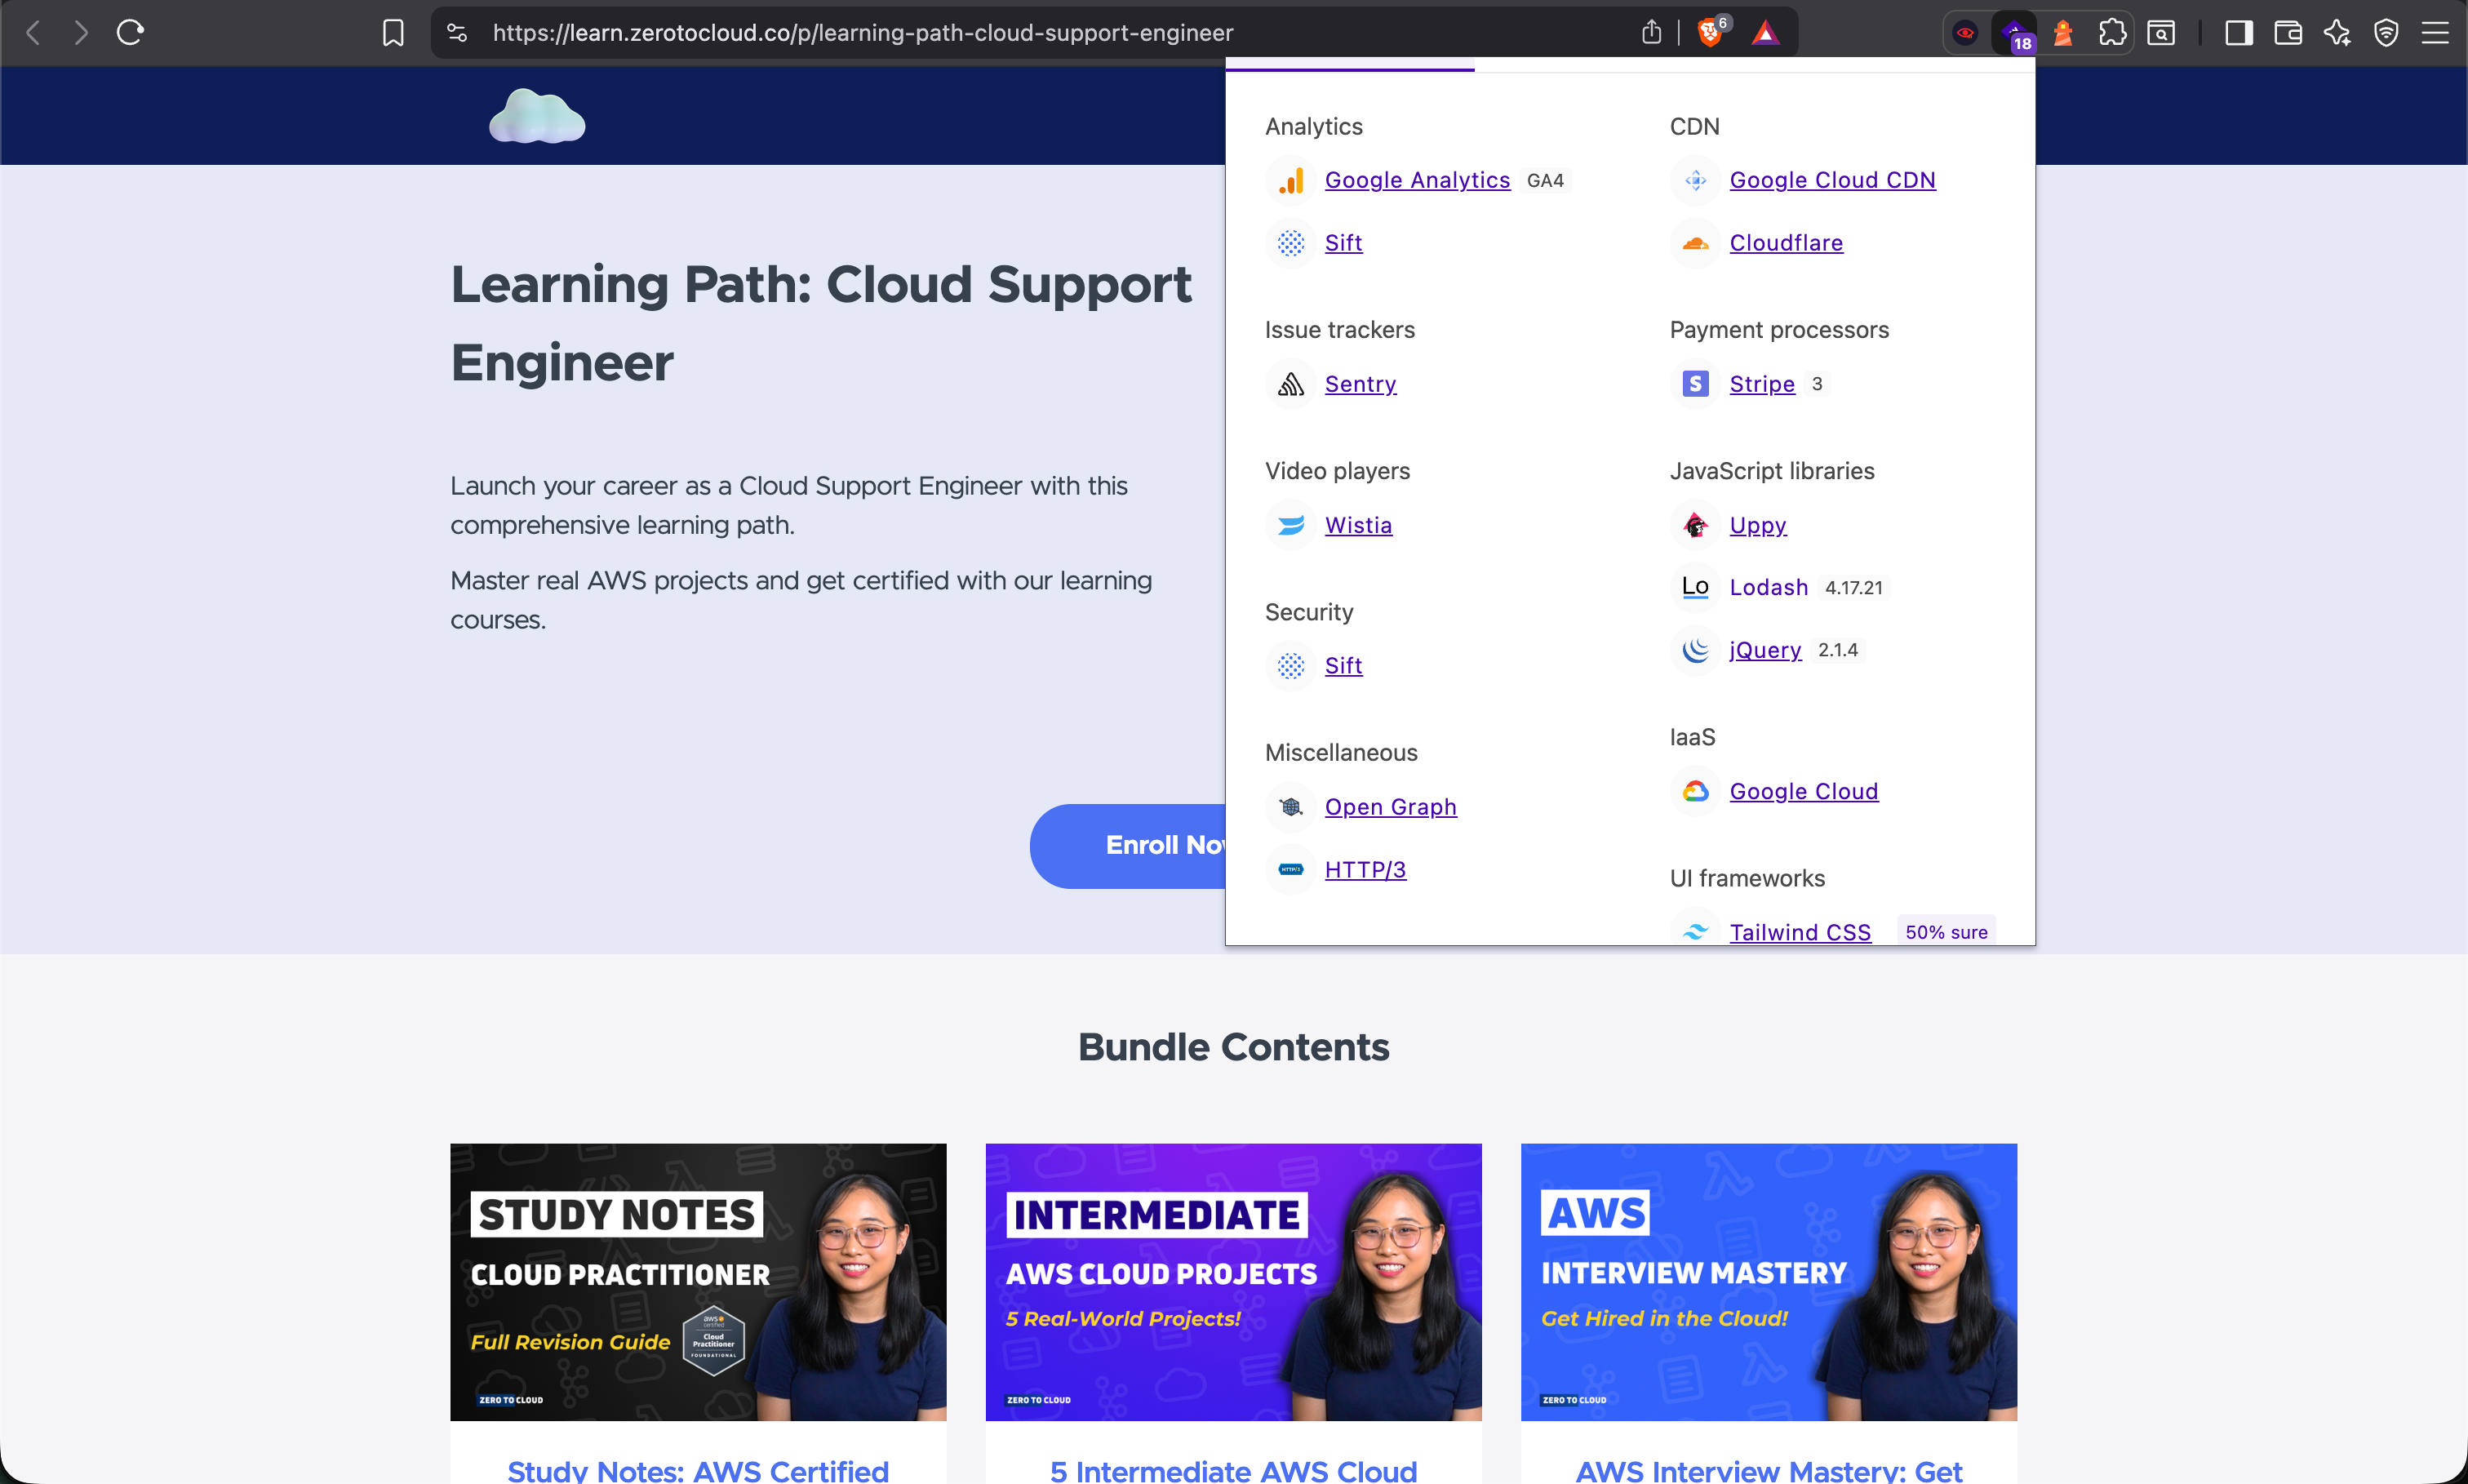Open Sift link under Analytics
2468x1484 pixels.
(1343, 243)
